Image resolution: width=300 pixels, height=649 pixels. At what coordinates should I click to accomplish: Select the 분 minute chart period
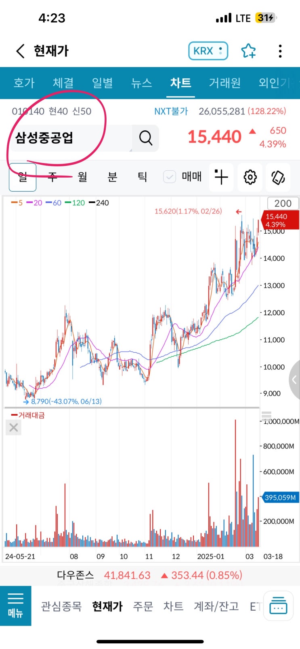[x=112, y=177]
